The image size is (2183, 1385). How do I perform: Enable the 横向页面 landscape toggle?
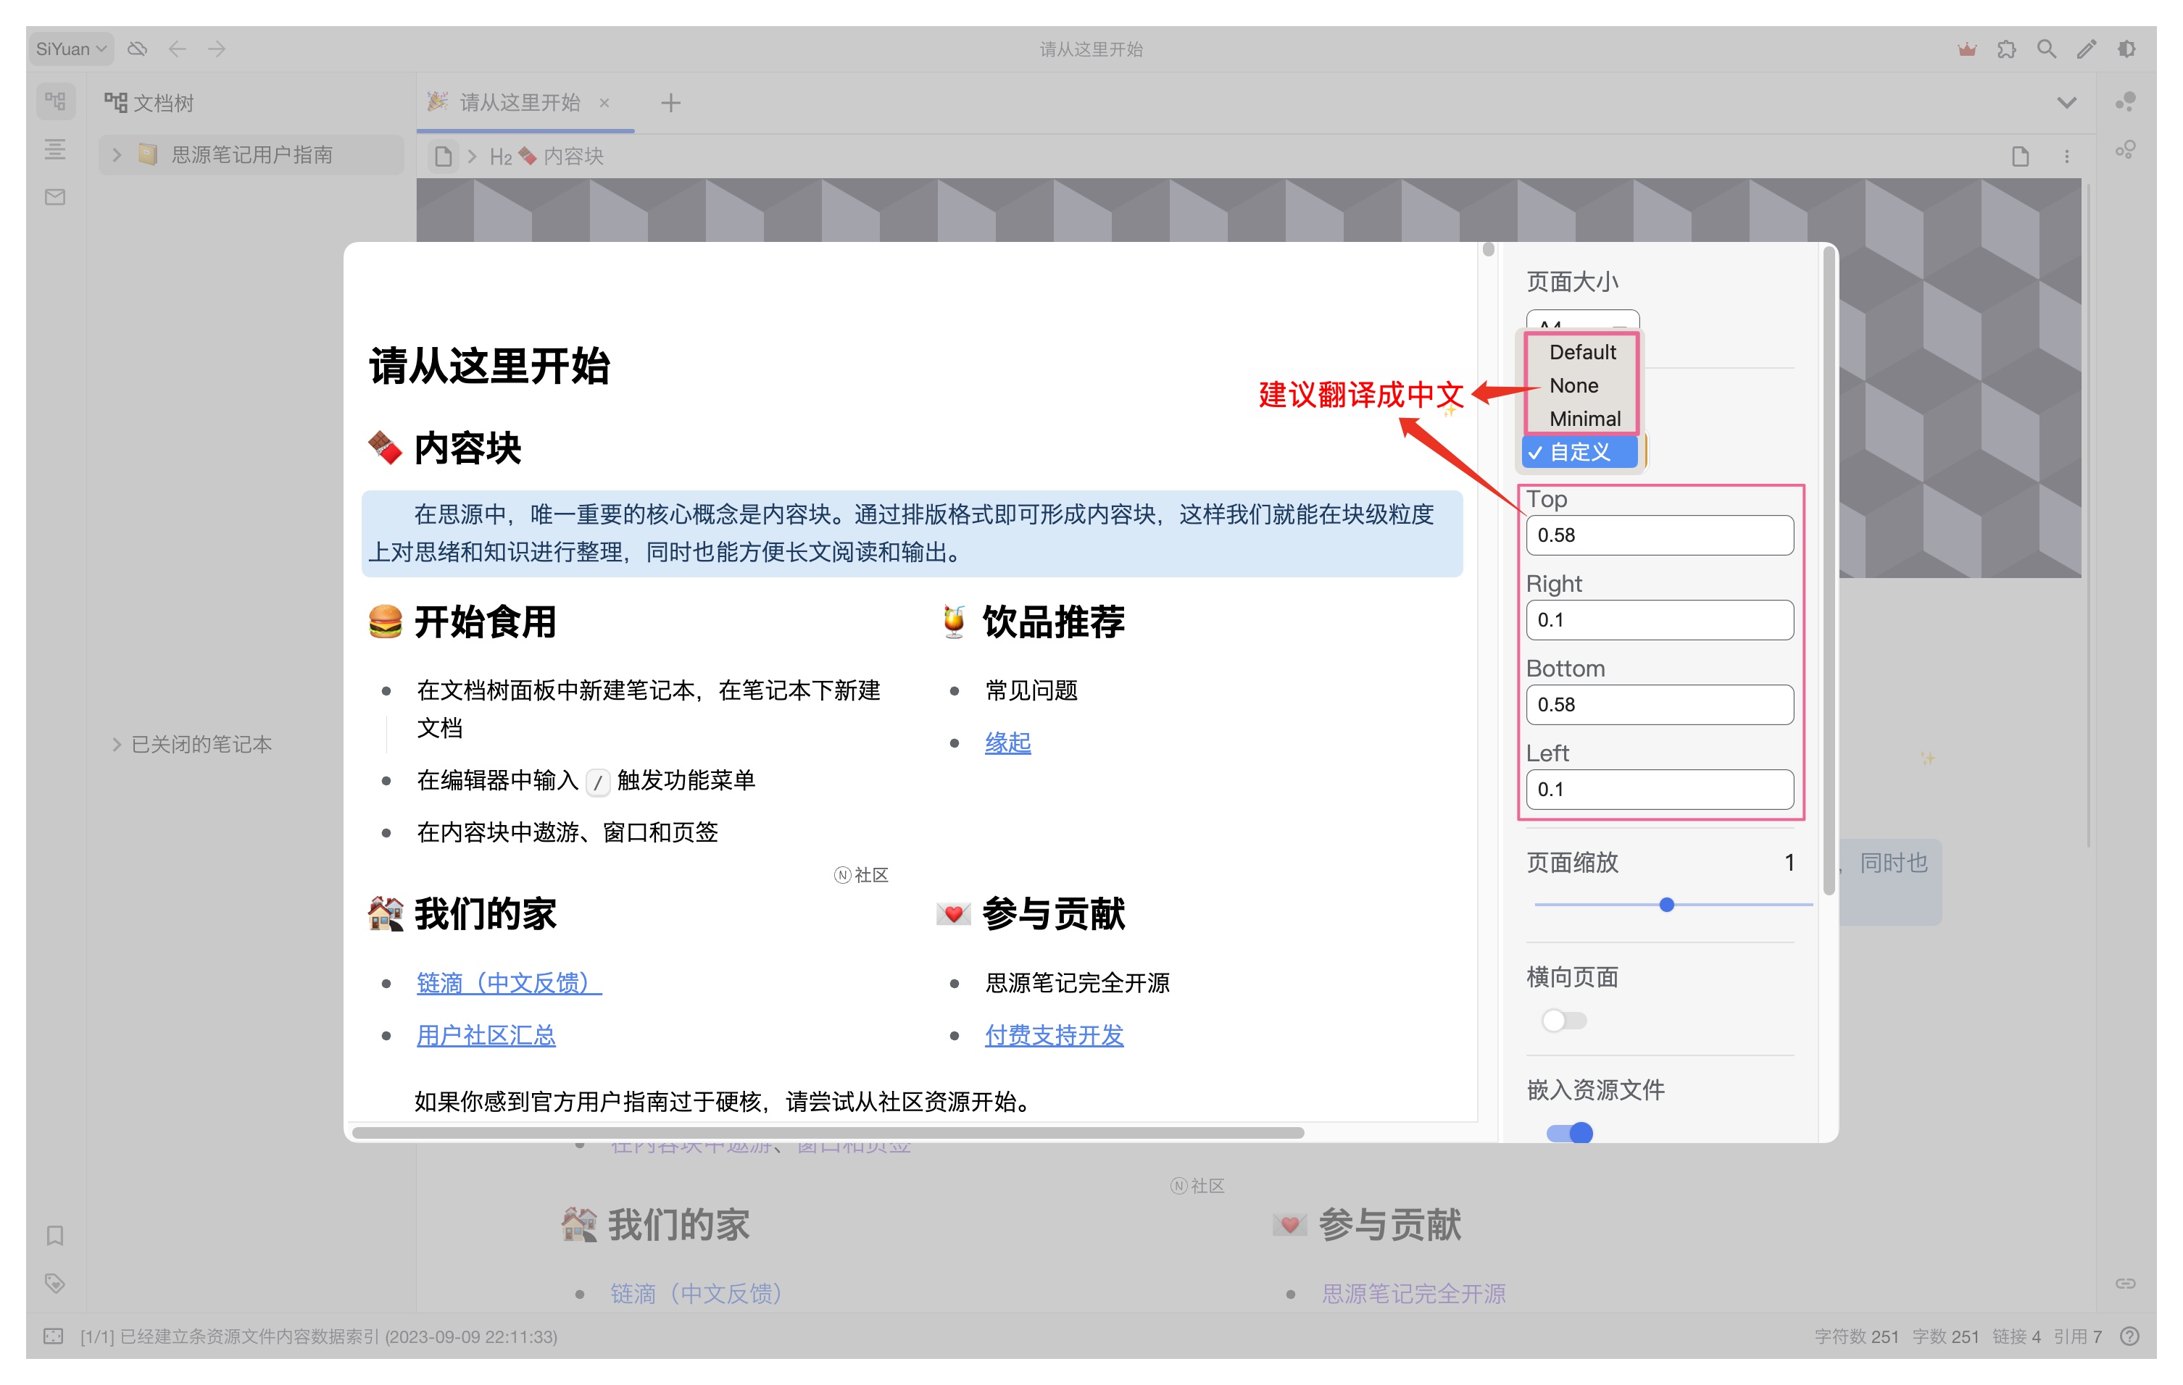tap(1563, 1020)
